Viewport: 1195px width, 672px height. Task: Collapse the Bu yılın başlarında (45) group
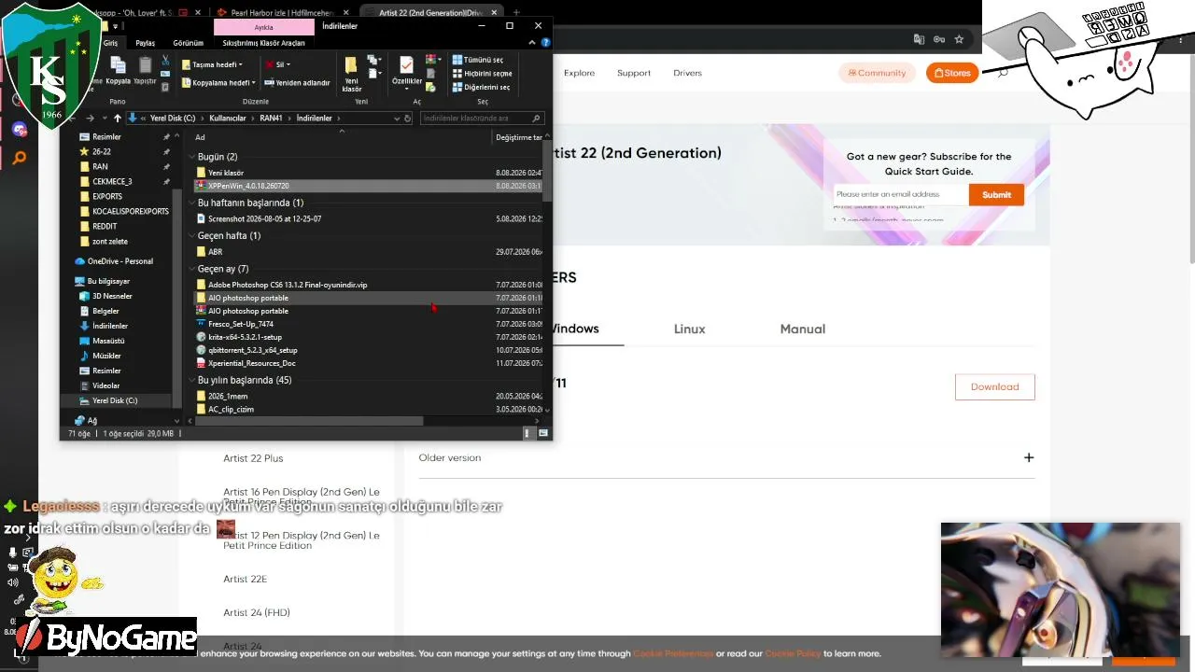coord(191,381)
